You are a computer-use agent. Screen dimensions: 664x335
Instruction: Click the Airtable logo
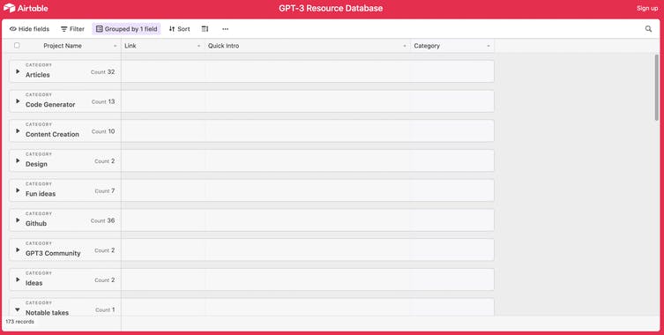coord(26,8)
